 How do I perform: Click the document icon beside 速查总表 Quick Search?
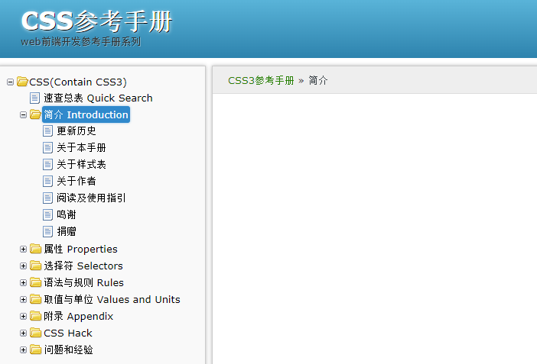coord(35,98)
